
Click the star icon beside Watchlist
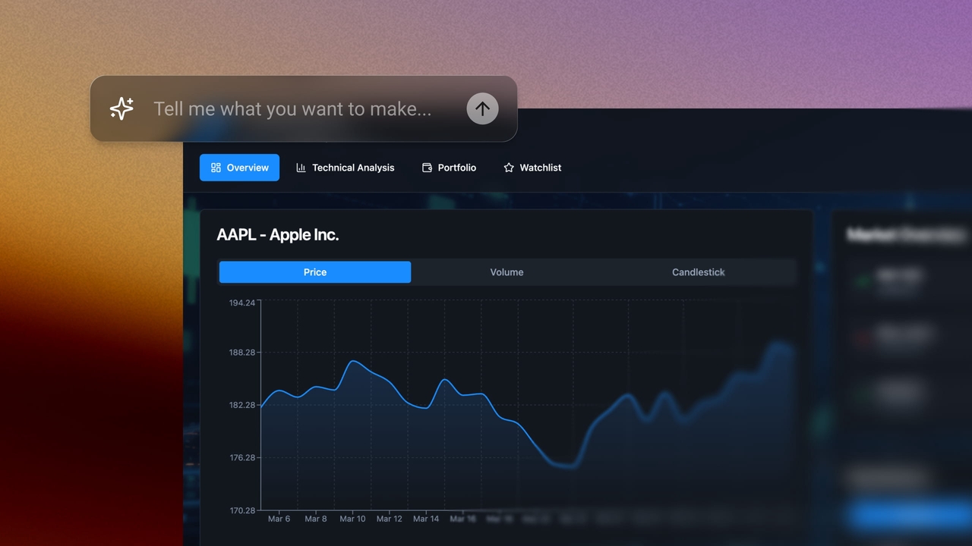509,168
